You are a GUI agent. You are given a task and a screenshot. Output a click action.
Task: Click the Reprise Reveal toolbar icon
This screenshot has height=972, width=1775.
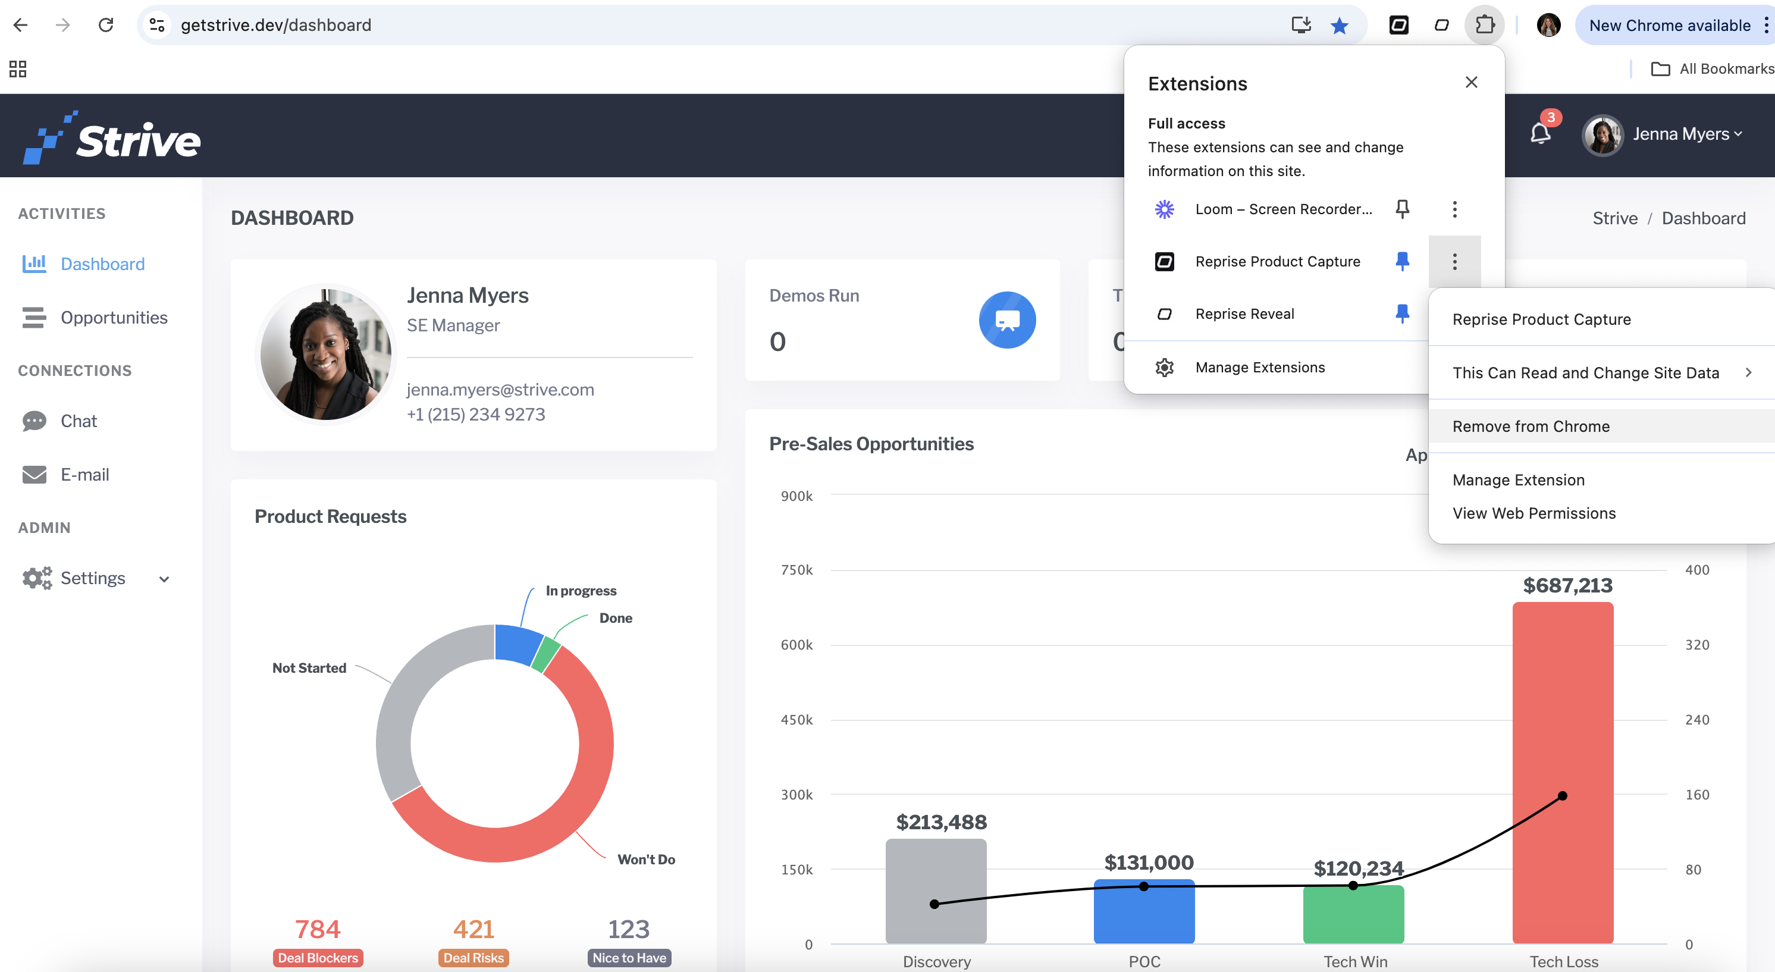point(1441,26)
